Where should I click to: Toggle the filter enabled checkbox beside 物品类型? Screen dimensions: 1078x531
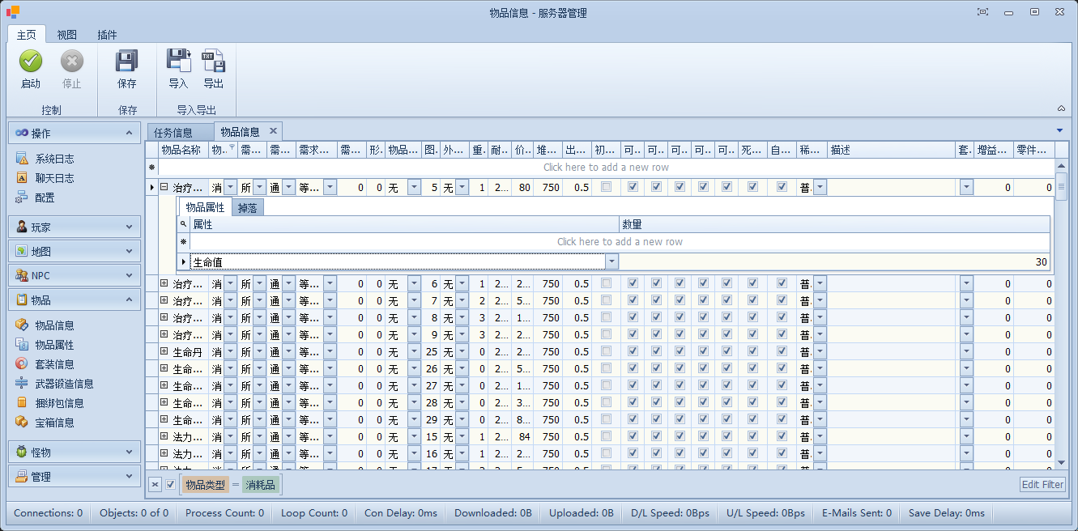coord(171,485)
